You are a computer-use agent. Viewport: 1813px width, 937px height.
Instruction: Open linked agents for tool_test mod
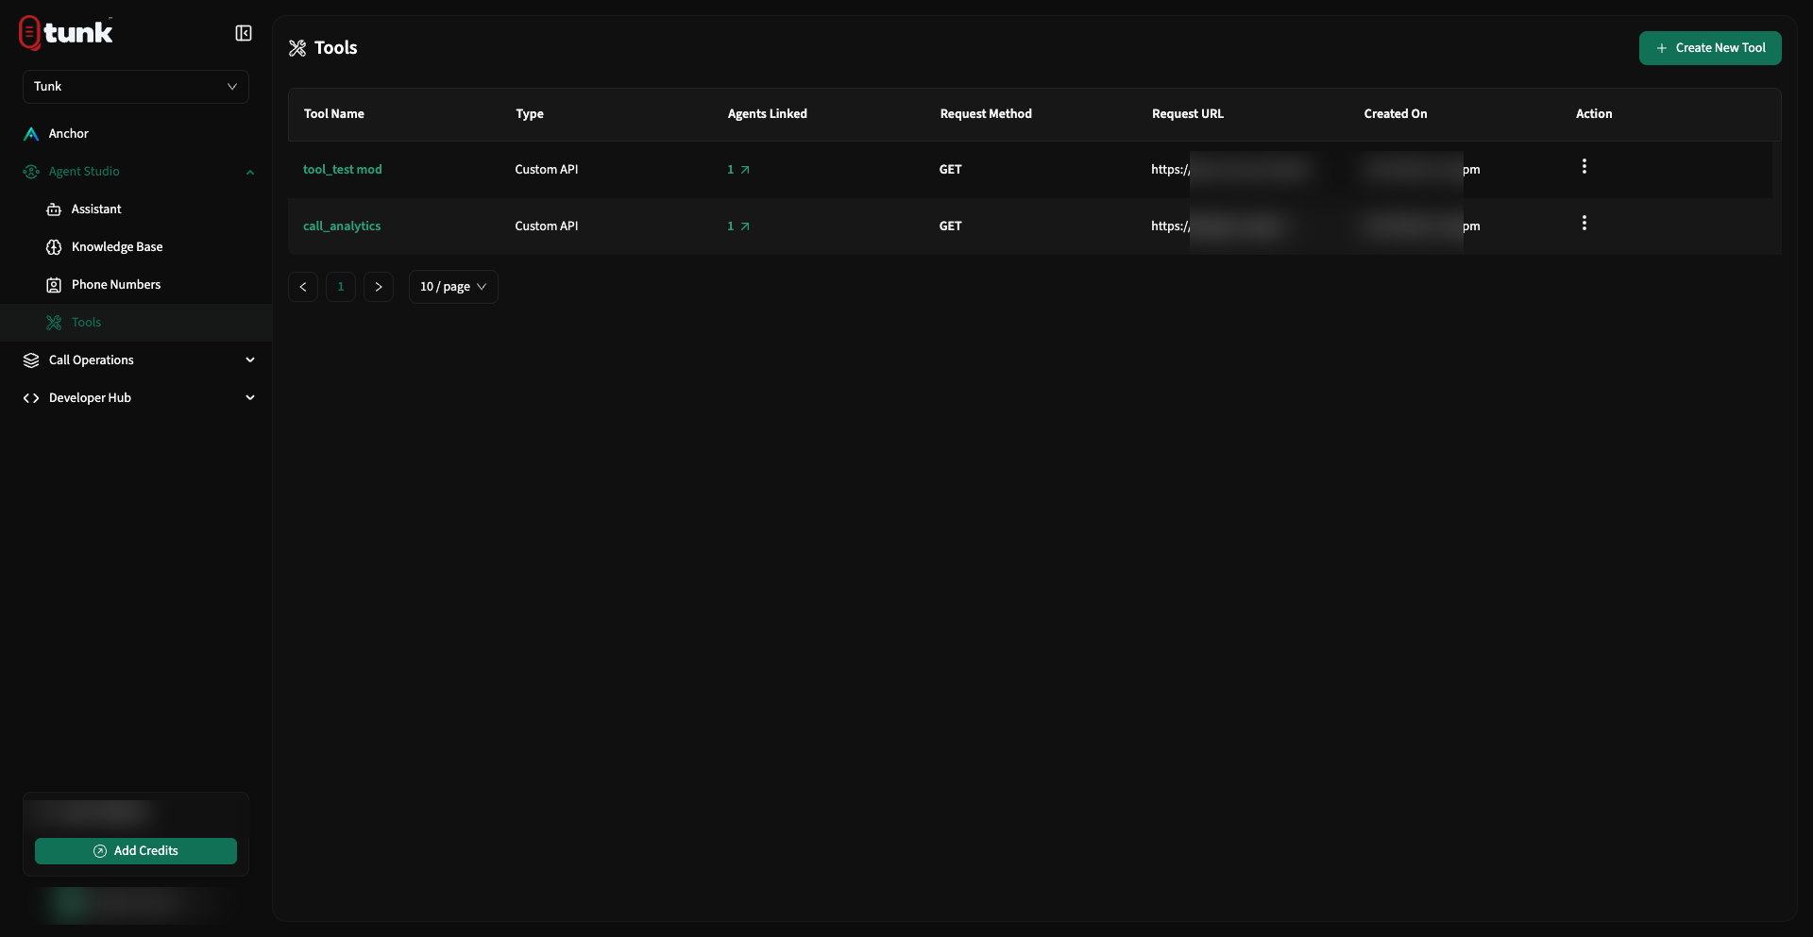738,170
